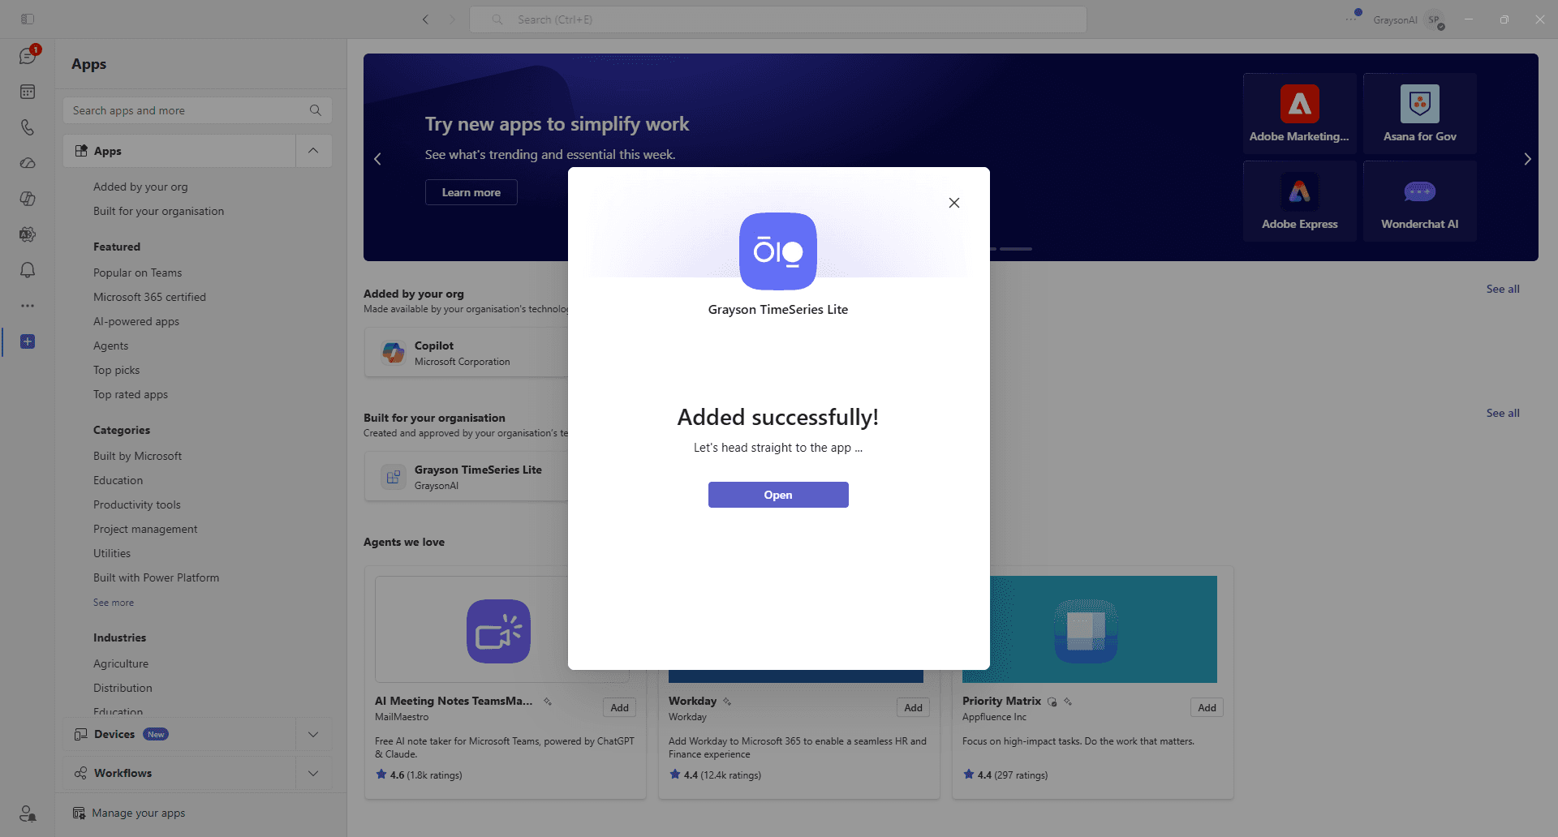1558x837 pixels.
Task: Show previous banner slide with left arrow
Action: click(x=377, y=159)
